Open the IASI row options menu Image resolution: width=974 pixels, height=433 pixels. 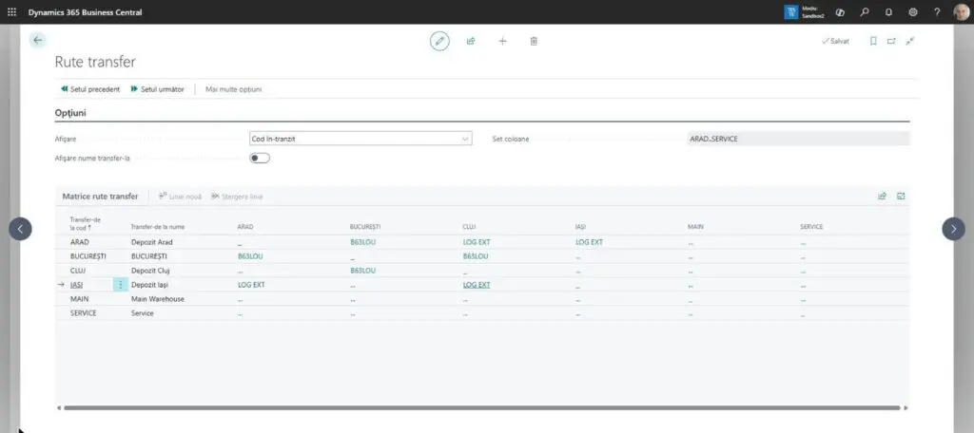pyautogui.click(x=121, y=285)
